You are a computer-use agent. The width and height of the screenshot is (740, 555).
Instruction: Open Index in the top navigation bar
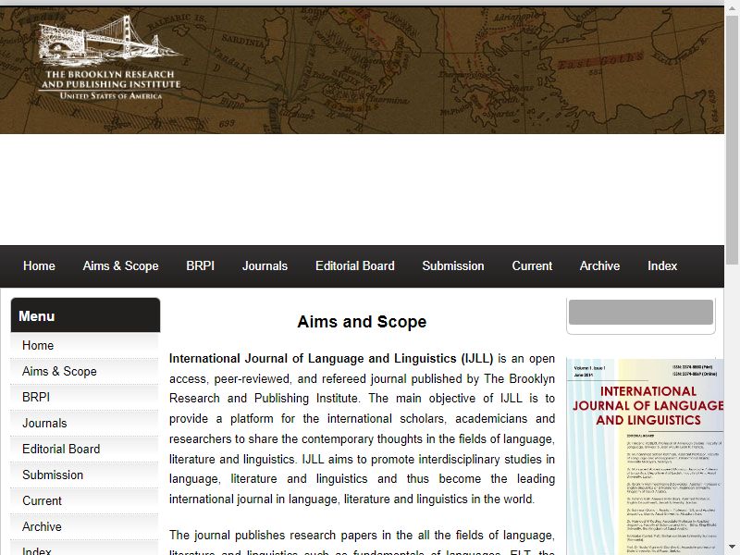click(662, 266)
